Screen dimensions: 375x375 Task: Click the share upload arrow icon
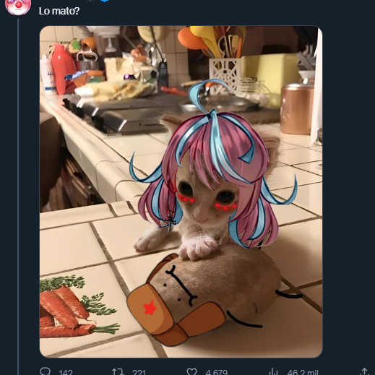click(364, 371)
